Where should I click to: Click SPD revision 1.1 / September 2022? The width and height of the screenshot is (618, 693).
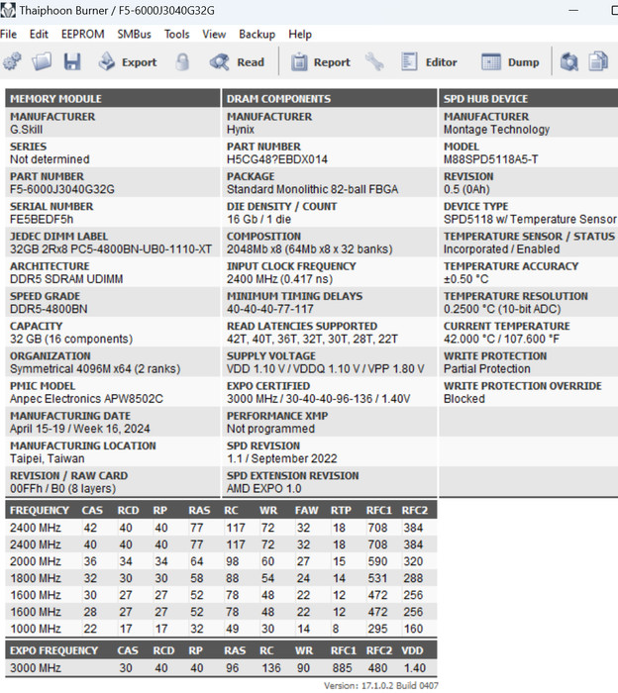[282, 458]
